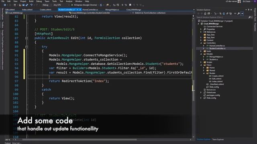
Task: Click the Collapse All icon in Solution Explorer
Action: point(227,14)
